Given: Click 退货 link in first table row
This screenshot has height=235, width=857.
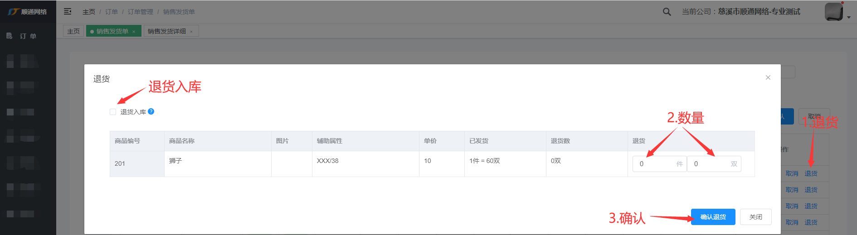Looking at the screenshot, I should pyautogui.click(x=811, y=173).
